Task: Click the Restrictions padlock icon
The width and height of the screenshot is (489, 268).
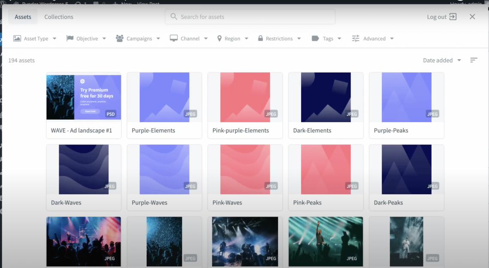Action: coord(260,38)
